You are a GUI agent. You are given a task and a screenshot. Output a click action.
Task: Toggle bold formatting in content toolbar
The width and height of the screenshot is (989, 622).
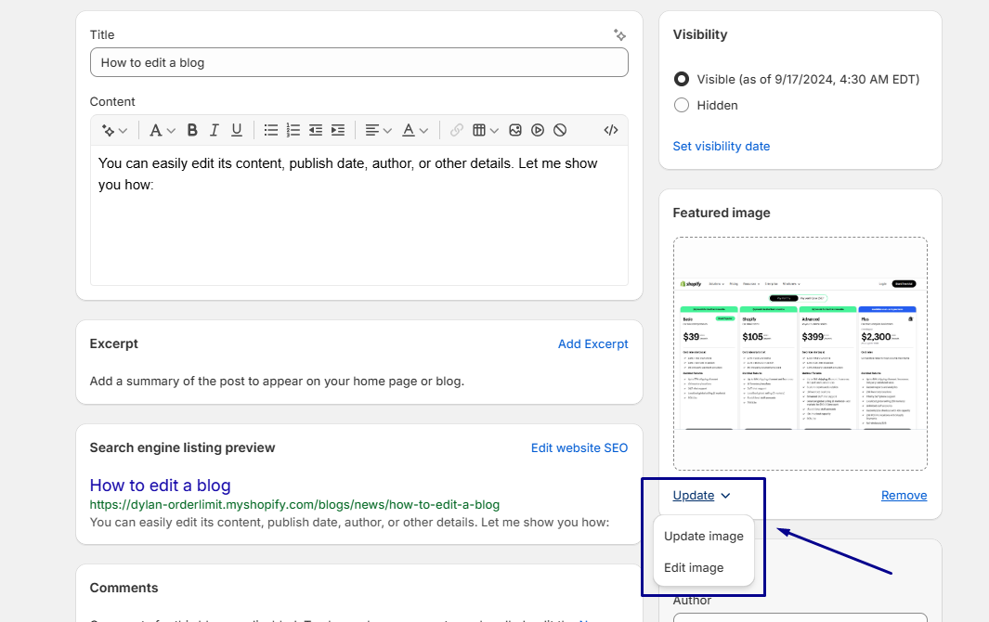click(192, 130)
